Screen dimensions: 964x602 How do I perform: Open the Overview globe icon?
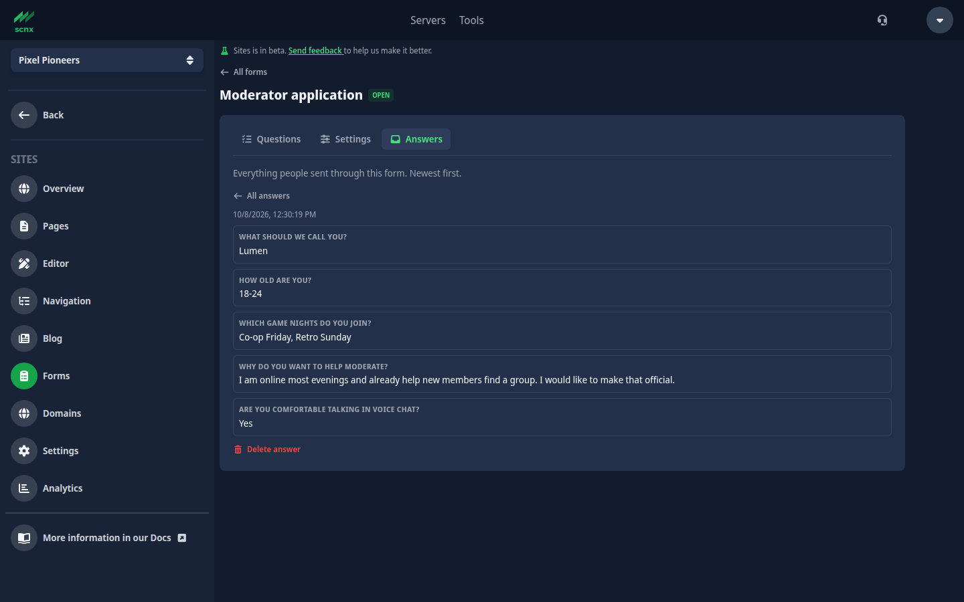(24, 189)
